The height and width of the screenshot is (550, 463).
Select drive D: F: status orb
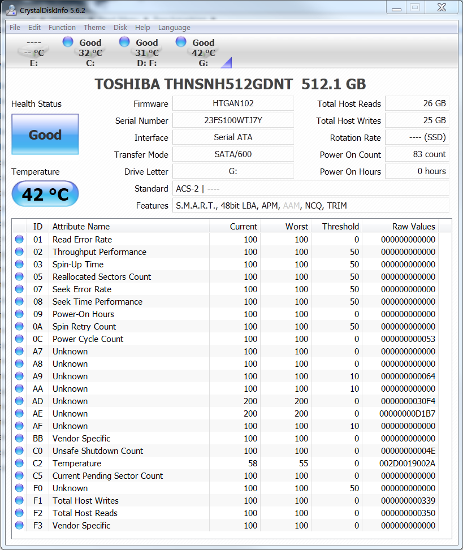124,41
